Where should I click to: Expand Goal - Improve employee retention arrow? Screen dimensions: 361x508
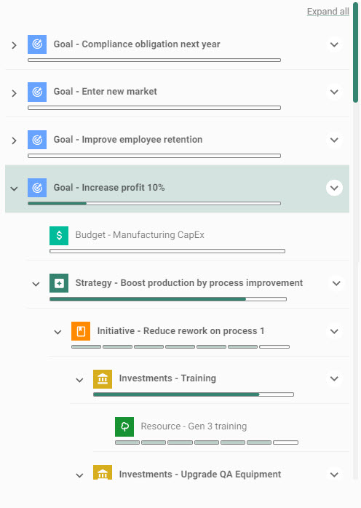click(x=14, y=140)
